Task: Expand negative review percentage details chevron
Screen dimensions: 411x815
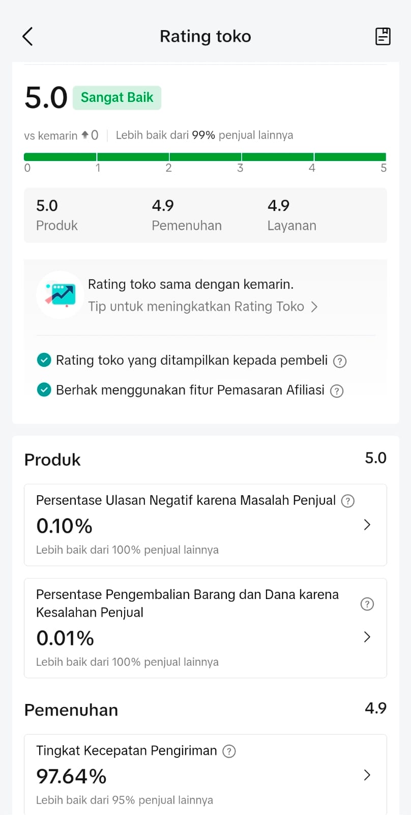Action: (367, 525)
